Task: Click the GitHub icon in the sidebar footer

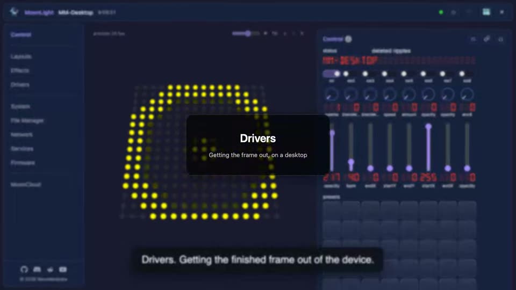Action: 24,270
